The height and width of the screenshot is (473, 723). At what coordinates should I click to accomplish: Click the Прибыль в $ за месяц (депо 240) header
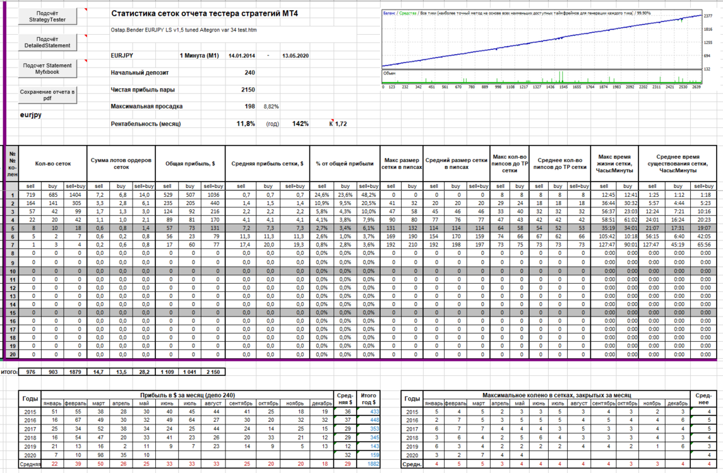[x=188, y=395]
